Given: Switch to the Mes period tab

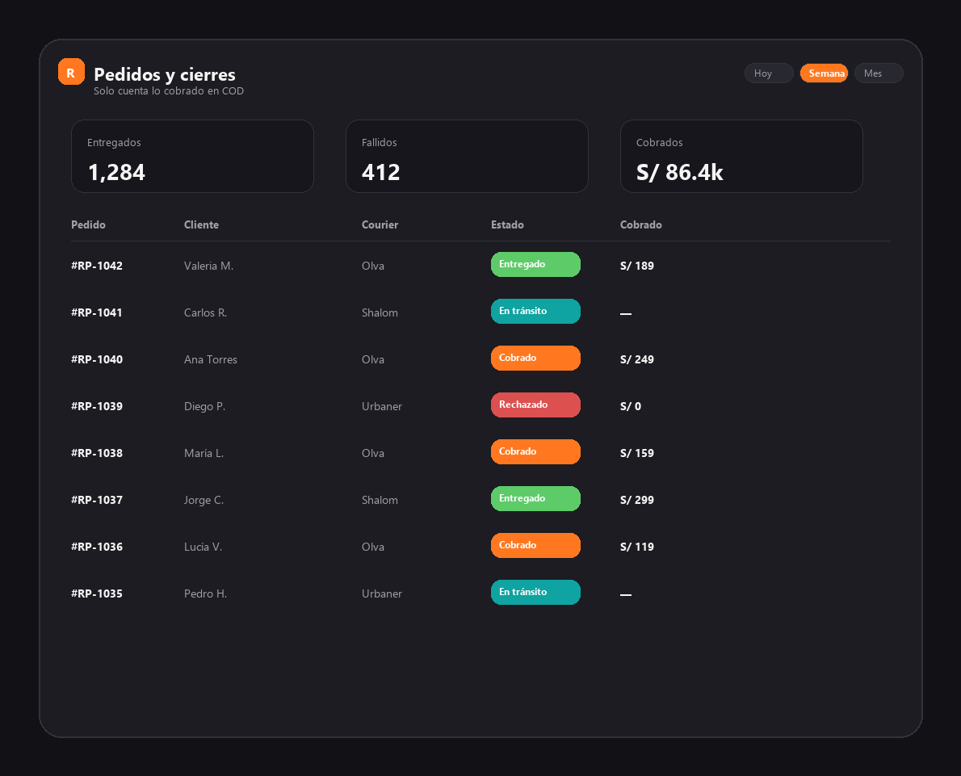Looking at the screenshot, I should click(879, 73).
